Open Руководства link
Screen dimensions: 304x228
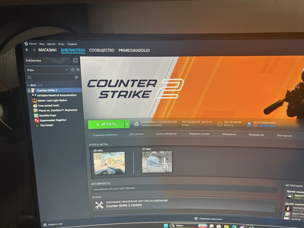(256, 135)
